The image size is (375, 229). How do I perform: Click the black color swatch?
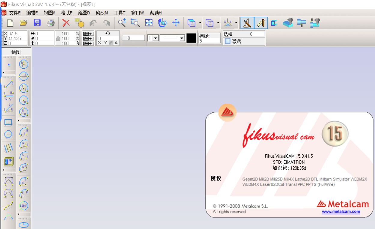click(191, 38)
